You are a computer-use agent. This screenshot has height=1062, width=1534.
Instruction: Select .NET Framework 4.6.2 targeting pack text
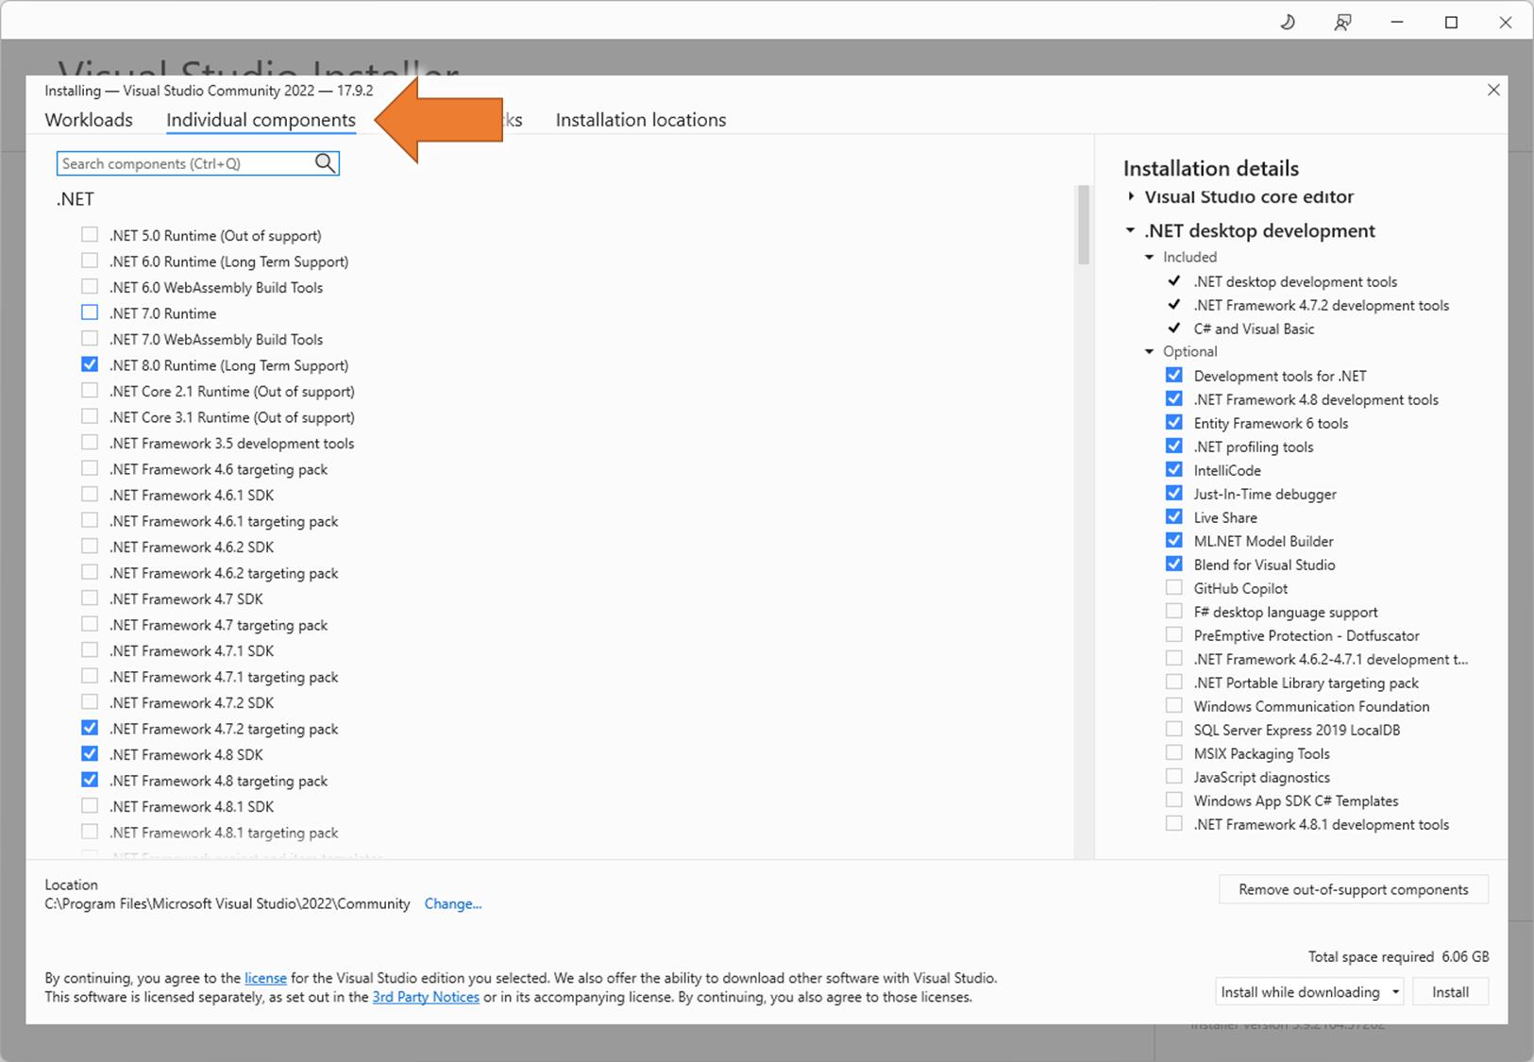(224, 573)
